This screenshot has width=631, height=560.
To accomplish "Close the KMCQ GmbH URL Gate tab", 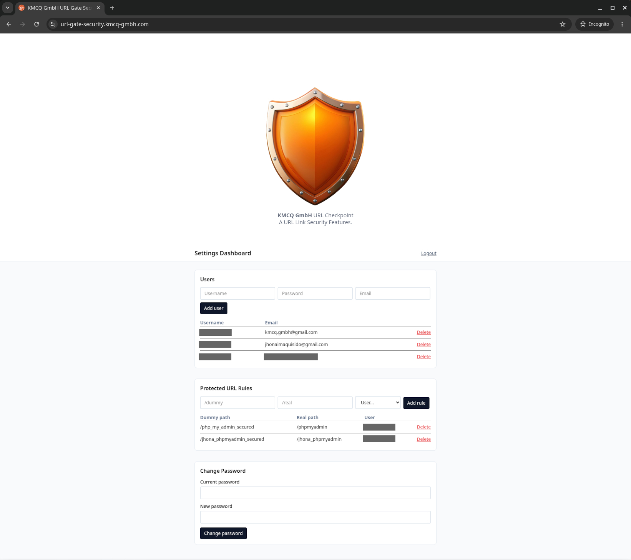I will click(98, 8).
